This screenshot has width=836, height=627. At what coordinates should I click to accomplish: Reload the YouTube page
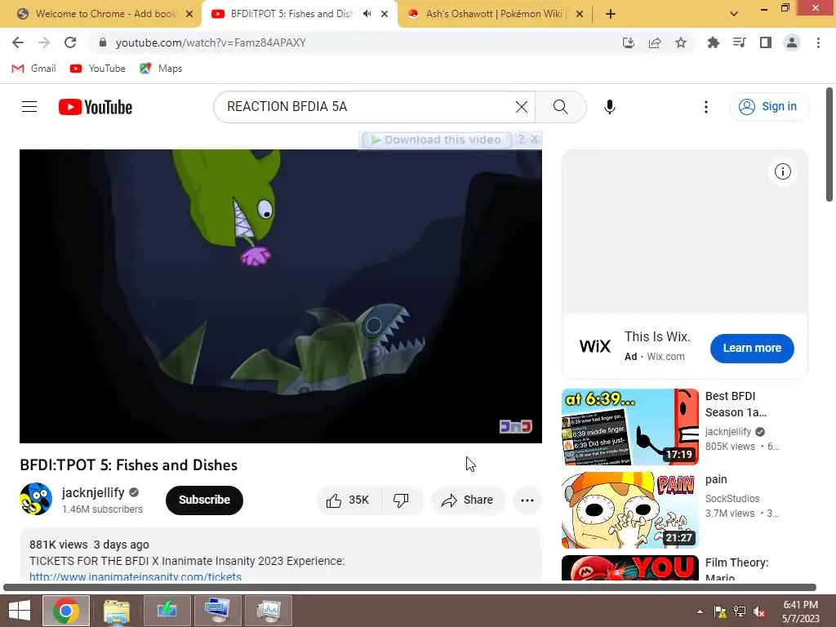(x=70, y=42)
